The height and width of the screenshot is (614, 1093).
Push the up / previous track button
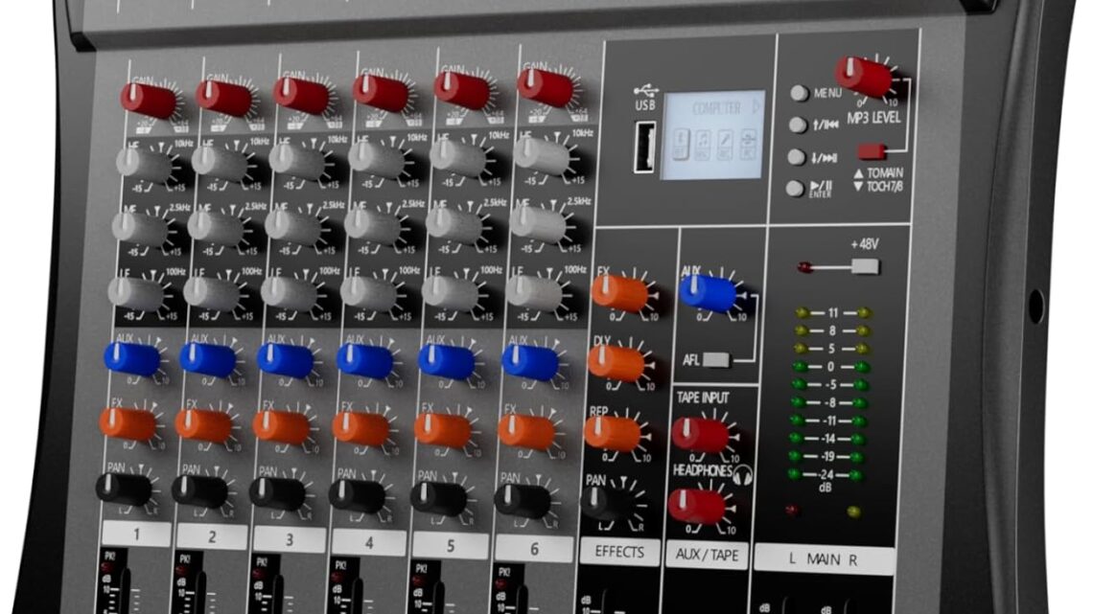(798, 125)
